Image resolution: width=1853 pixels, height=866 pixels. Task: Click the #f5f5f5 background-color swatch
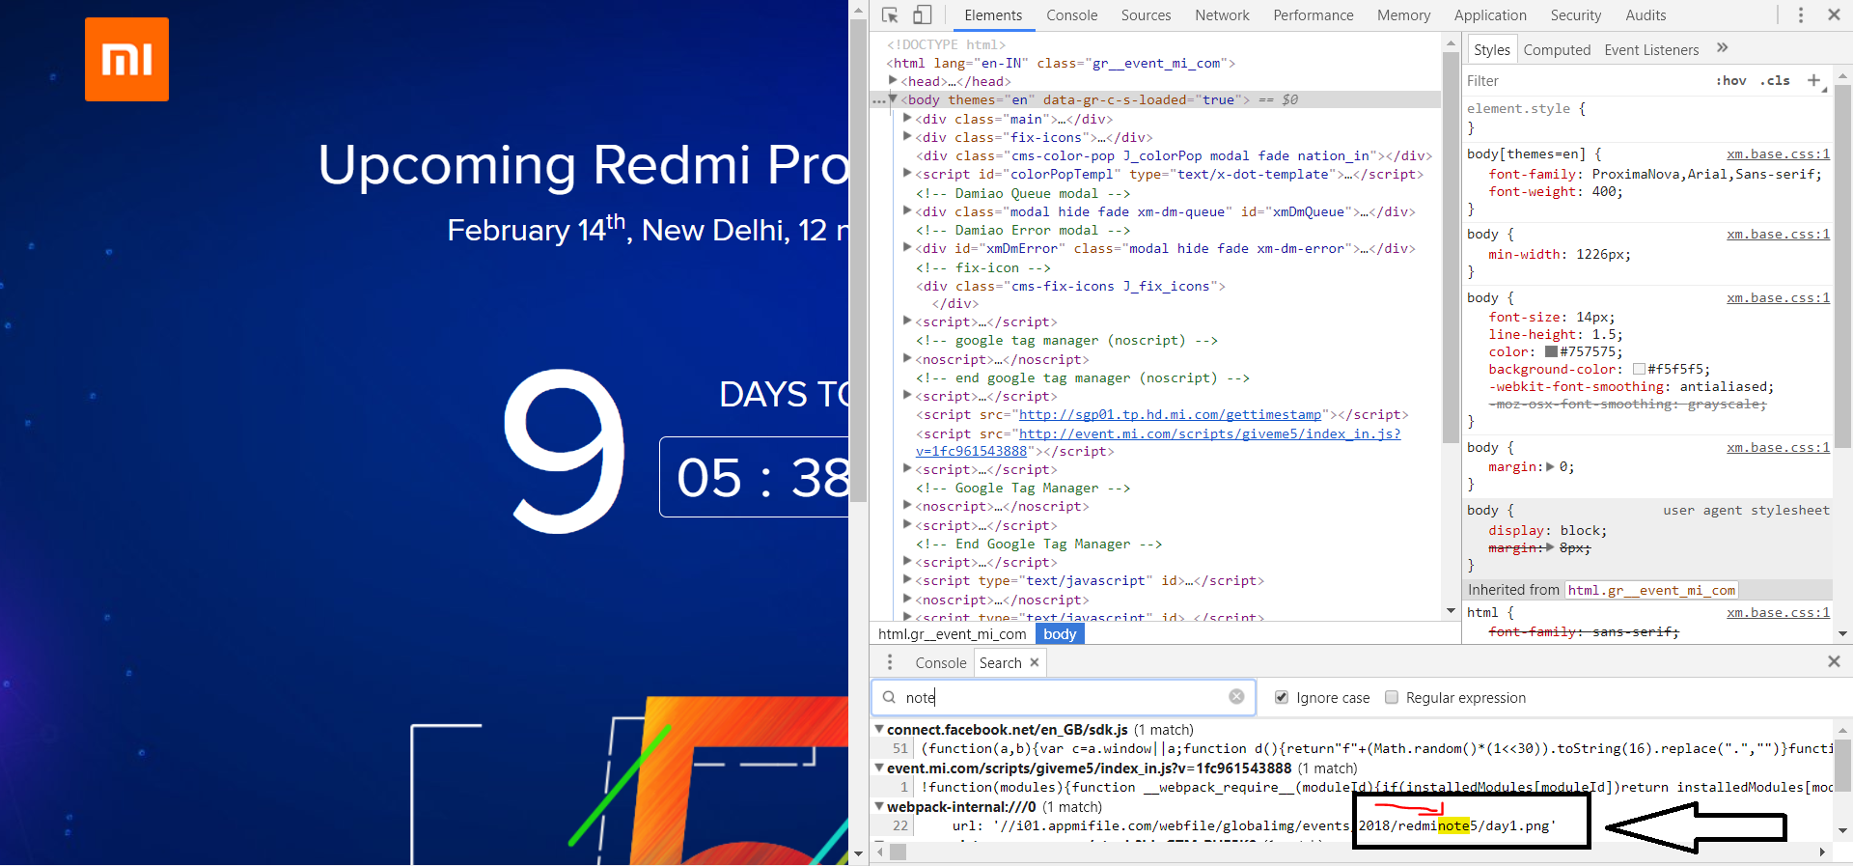1639,369
